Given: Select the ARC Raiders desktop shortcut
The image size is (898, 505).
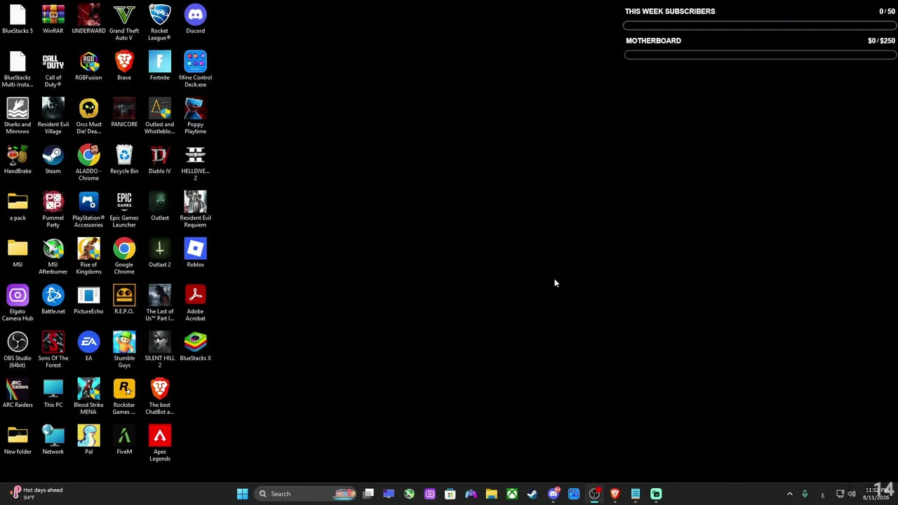Looking at the screenshot, I should click(x=18, y=393).
